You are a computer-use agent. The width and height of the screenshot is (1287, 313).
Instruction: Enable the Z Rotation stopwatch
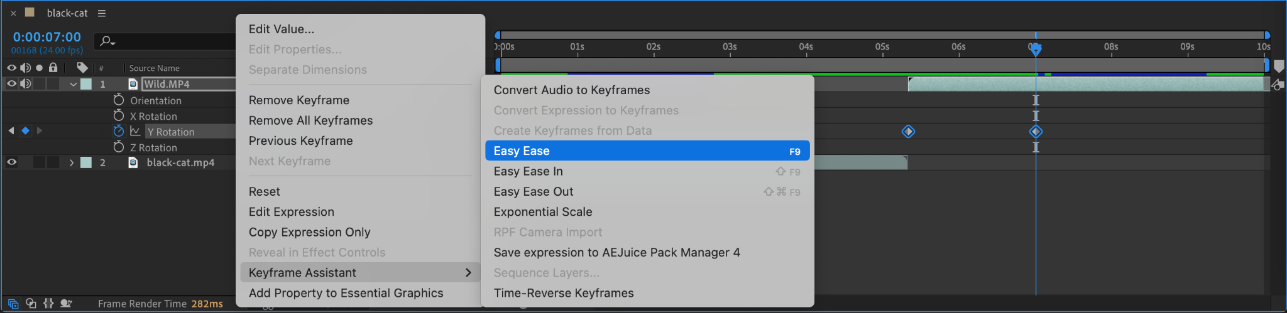click(119, 147)
